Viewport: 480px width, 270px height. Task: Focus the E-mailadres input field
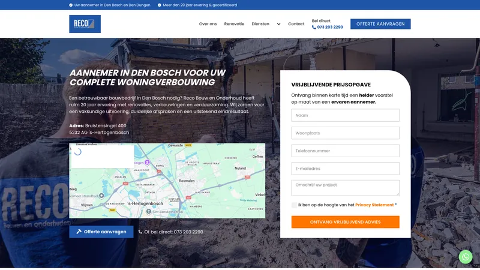pyautogui.click(x=346, y=169)
